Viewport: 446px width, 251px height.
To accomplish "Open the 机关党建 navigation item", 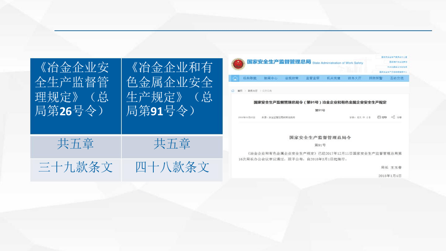I will point(334,78).
